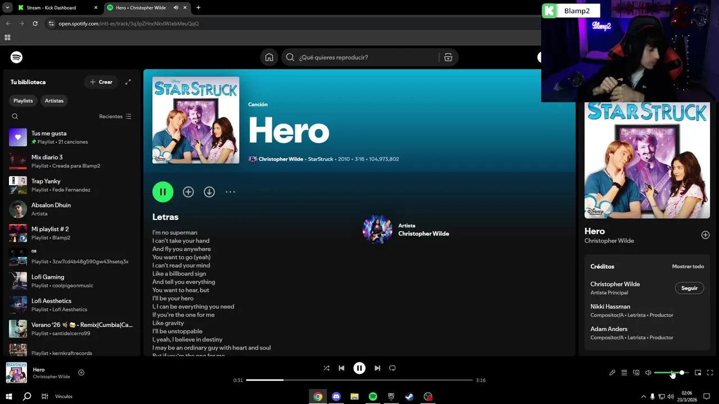This screenshot has width=719, height=404.
Task: Mute with the speaker icon
Action: click(x=648, y=373)
